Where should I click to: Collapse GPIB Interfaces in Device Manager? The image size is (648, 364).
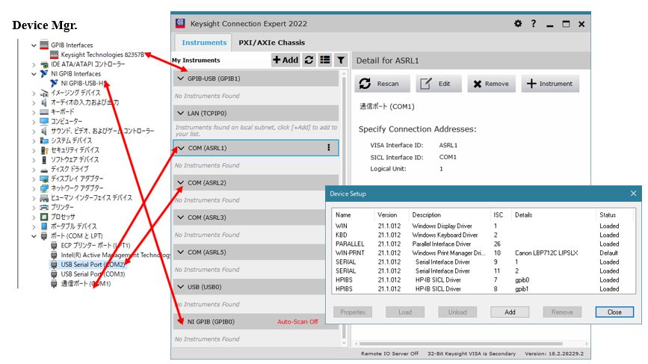[34, 45]
